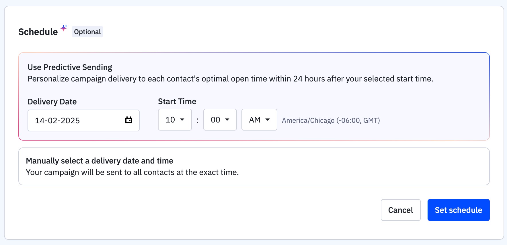Expand the hour dropdown showing 10
The image size is (507, 245).
[x=175, y=120]
